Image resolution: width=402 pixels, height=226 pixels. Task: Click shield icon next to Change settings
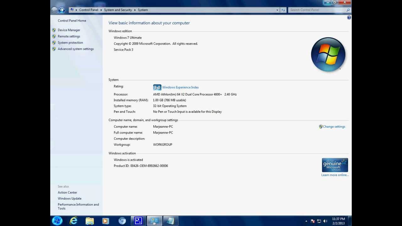coord(321,127)
